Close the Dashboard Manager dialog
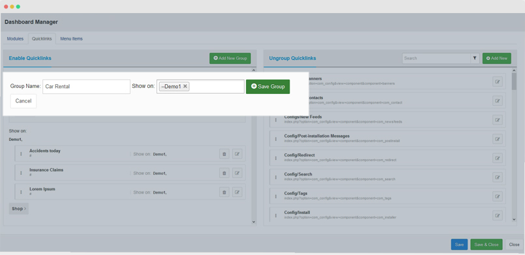 (x=515, y=245)
